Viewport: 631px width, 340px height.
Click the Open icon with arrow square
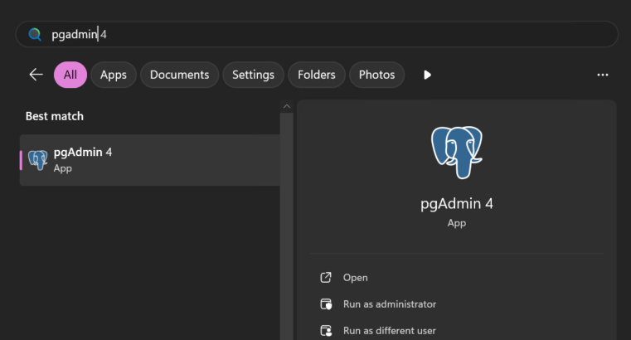pos(326,278)
